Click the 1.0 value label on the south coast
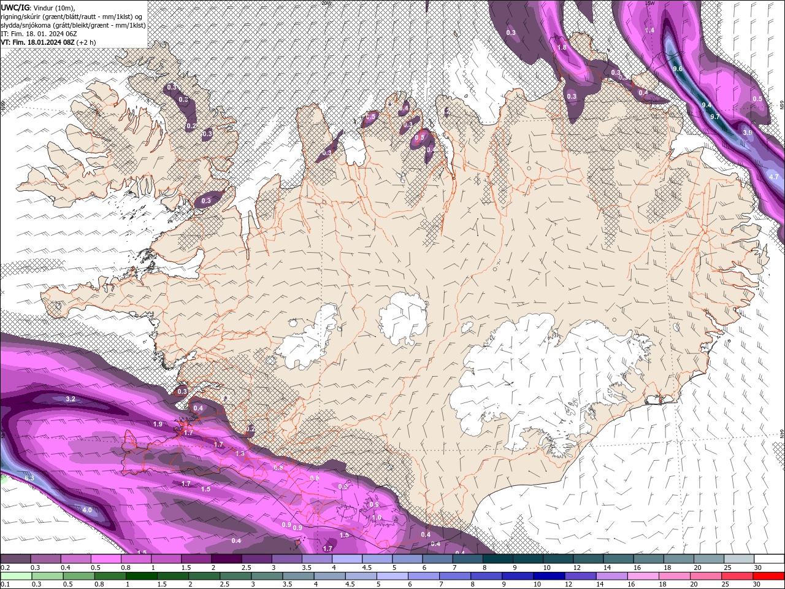 [x=377, y=517]
